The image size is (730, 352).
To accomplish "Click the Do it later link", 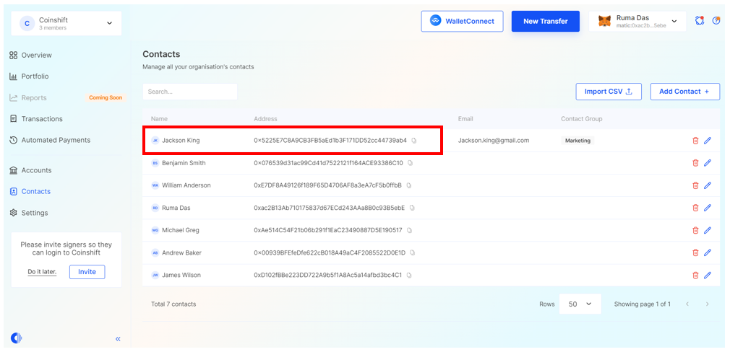I will coord(42,272).
